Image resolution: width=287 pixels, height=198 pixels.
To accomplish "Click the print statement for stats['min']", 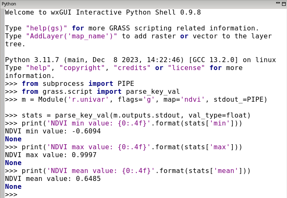I will pyautogui.click(x=123, y=123).
